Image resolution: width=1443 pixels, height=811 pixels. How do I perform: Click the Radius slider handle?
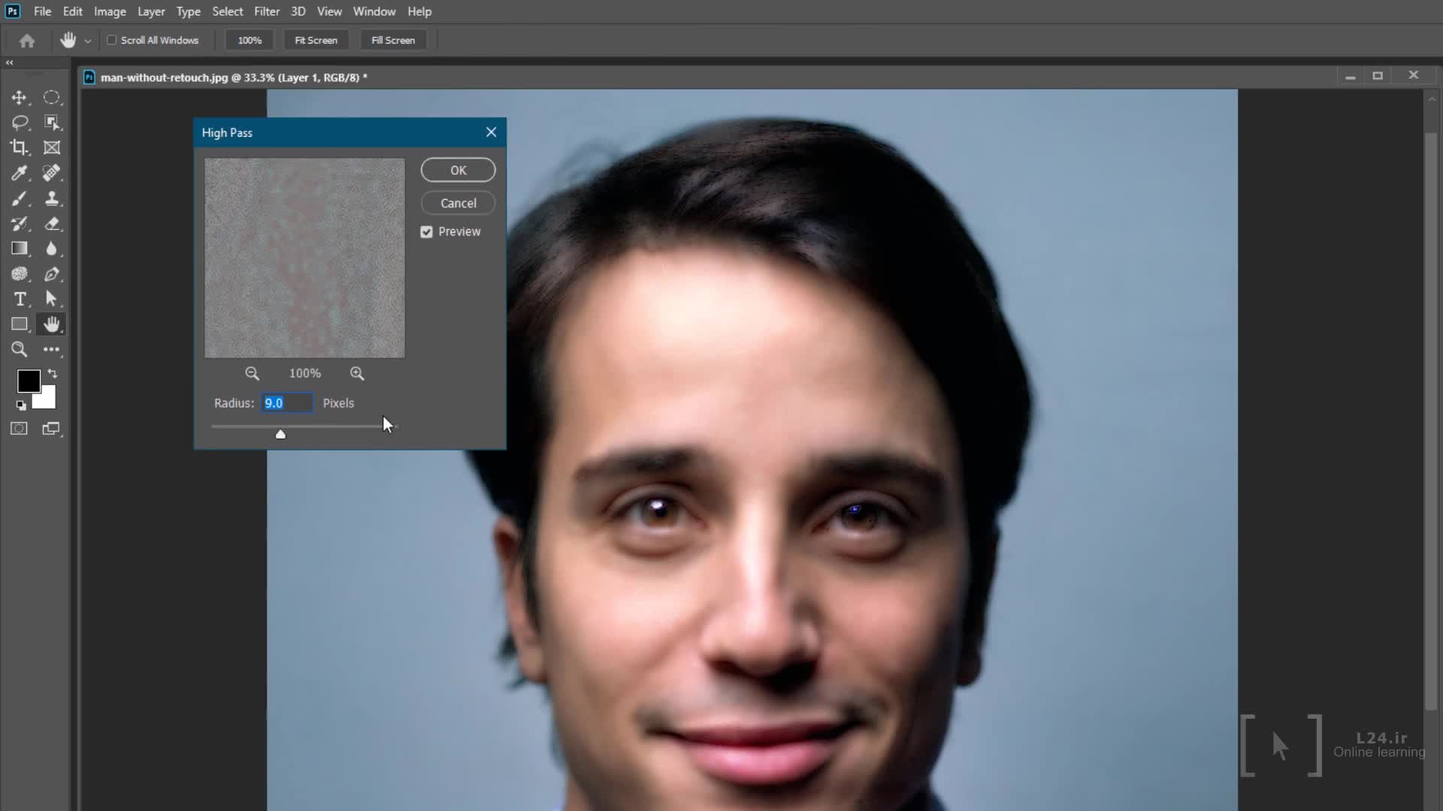tap(280, 434)
